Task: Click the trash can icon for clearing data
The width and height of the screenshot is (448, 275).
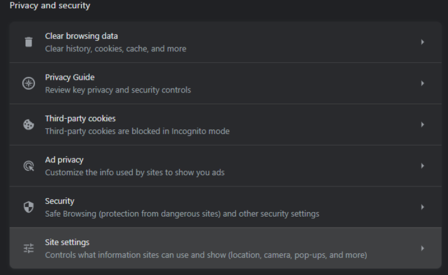Action: click(29, 42)
